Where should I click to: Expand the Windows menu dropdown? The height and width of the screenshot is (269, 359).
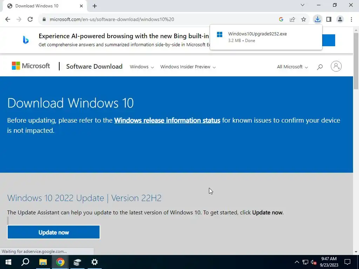pyautogui.click(x=142, y=67)
